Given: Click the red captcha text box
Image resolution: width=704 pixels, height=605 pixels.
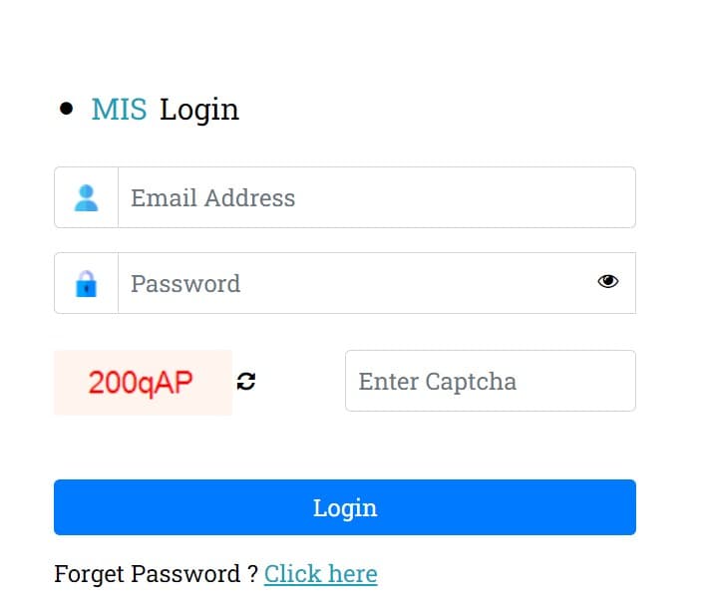Looking at the screenshot, I should pos(143,383).
